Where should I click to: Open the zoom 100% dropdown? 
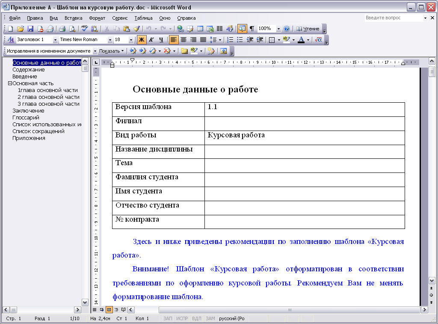coord(278,29)
